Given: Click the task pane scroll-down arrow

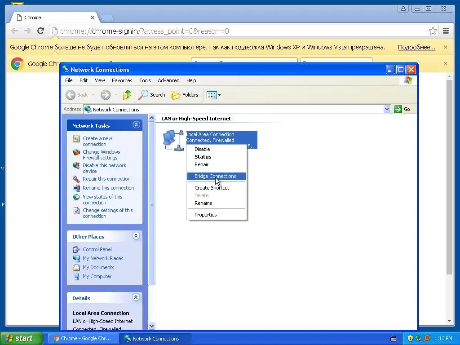Looking at the screenshot, I should [152, 326].
